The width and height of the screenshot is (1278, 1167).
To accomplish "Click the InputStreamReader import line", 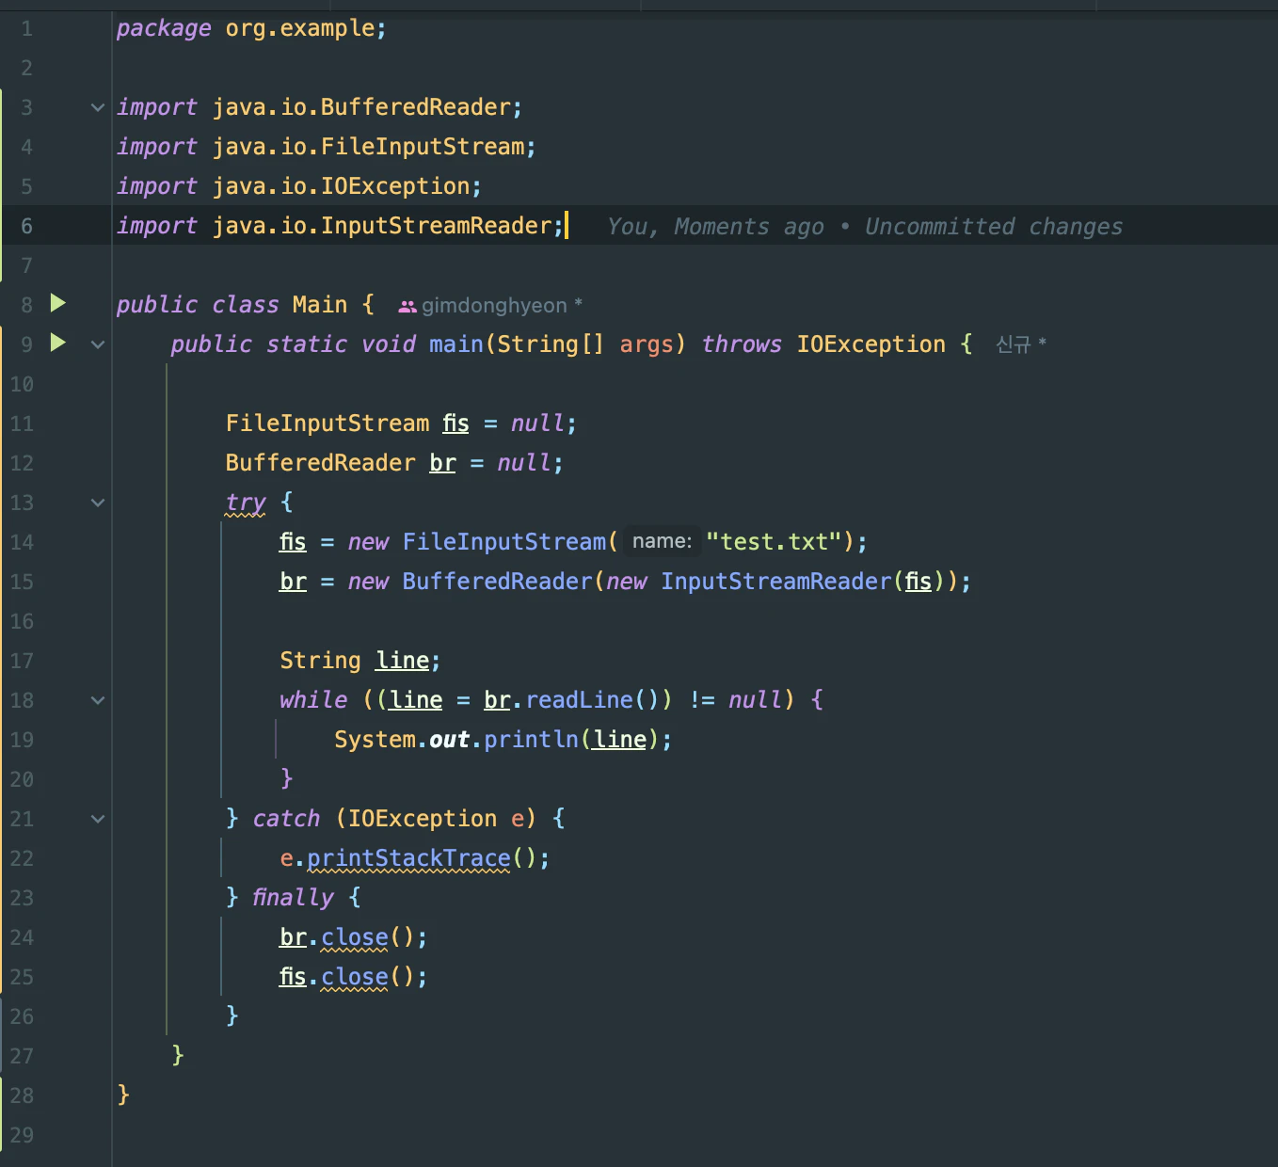I will pyautogui.click(x=340, y=226).
